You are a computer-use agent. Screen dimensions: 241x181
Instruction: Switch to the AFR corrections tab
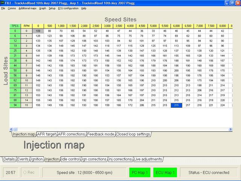(72, 134)
